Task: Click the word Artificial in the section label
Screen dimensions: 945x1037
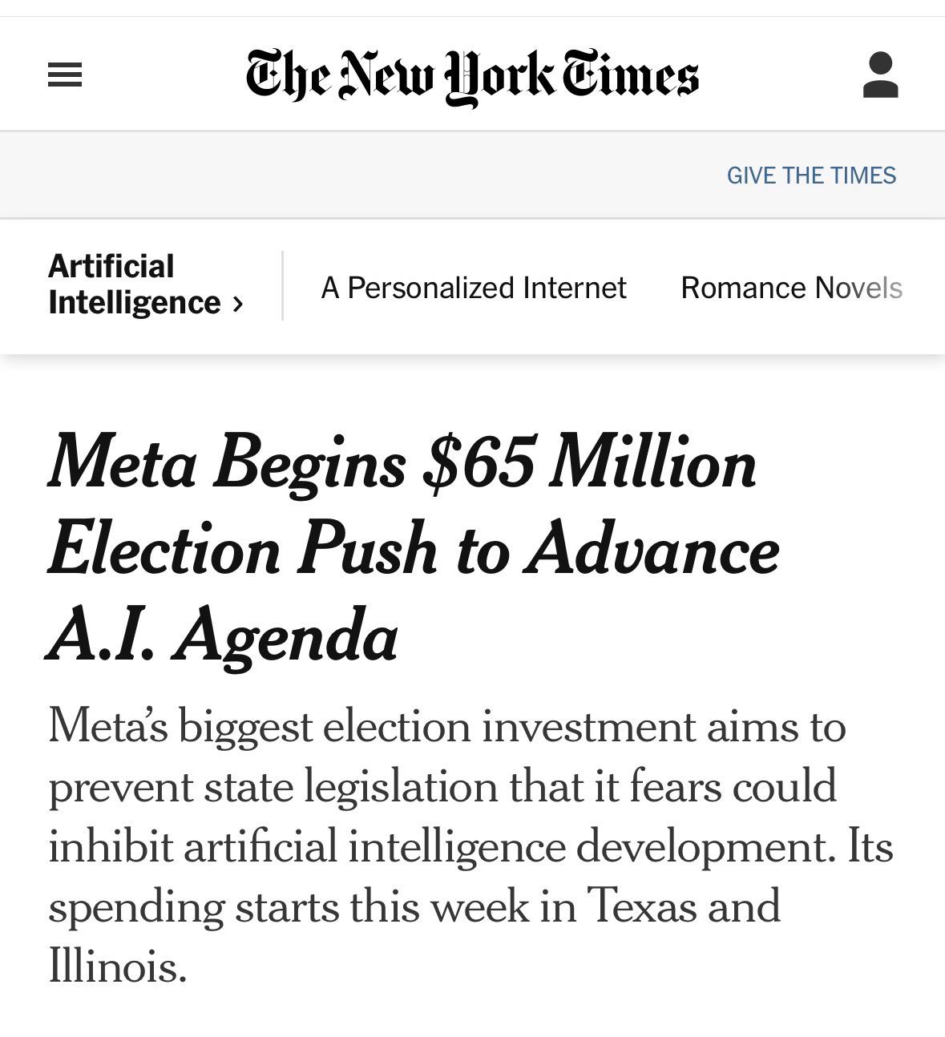Action: (x=111, y=266)
